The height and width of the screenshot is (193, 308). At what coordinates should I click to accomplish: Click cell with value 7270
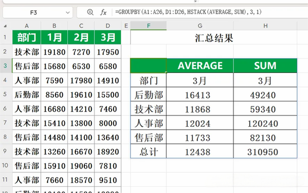pos(81,52)
